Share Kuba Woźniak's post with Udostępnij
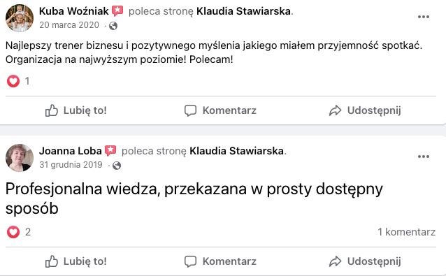 tap(365, 110)
